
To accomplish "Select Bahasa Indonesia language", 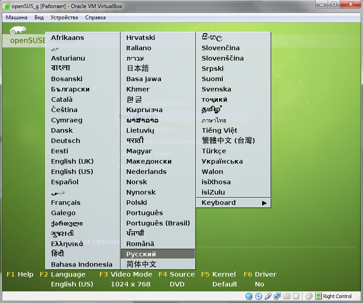I will pos(83,264).
